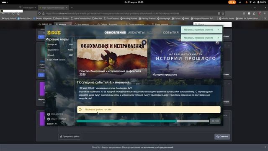Click the progress counter next to the bar
Screen dimensions: 268x151
click(215, 121)
